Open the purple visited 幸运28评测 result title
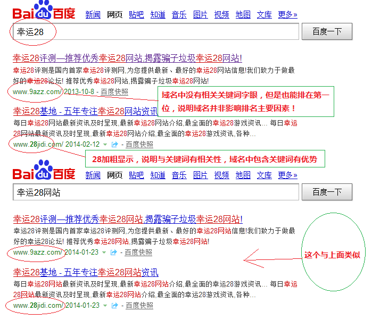Image resolution: width=380 pixels, height=320 pixels. [x=128, y=58]
